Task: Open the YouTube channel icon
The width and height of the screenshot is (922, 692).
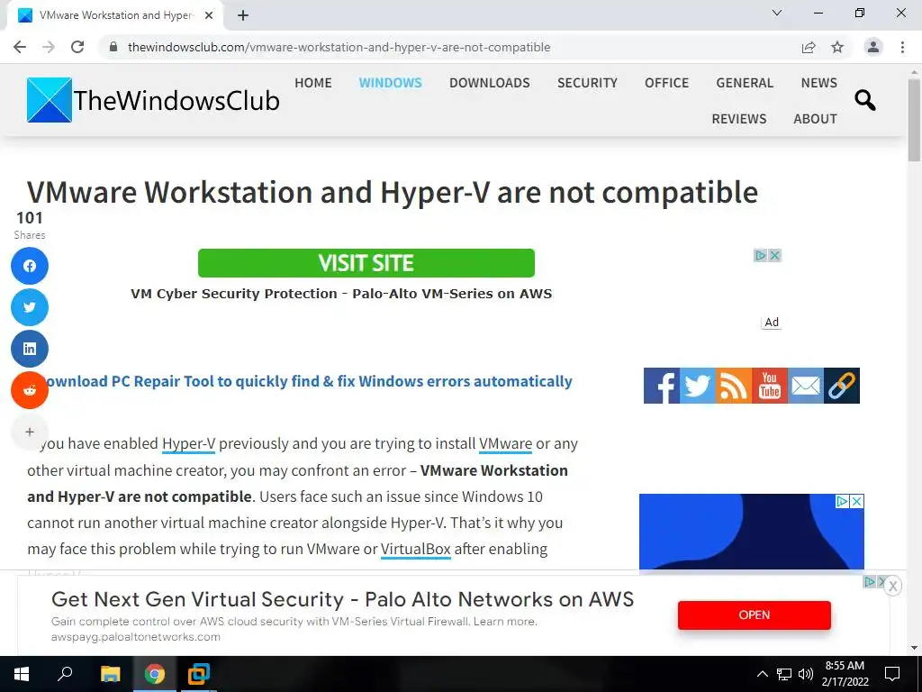Action: (x=770, y=386)
